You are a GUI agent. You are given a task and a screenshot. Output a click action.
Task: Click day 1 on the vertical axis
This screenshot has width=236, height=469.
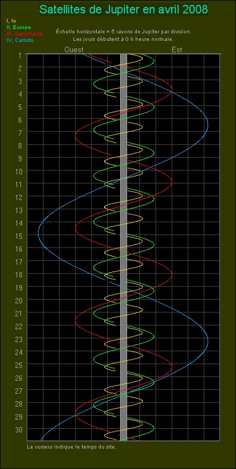coord(20,55)
